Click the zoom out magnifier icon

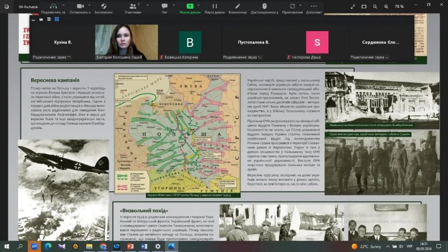click(x=375, y=7)
